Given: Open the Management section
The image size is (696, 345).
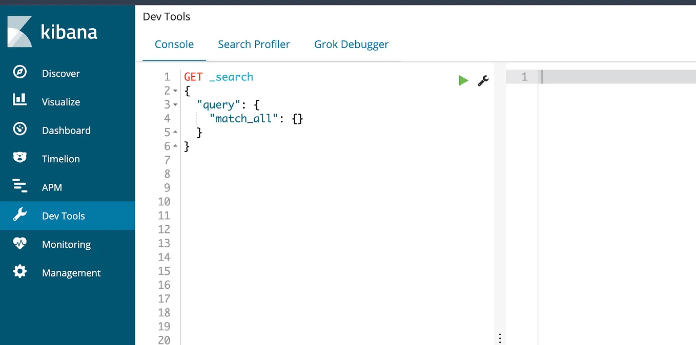Looking at the screenshot, I should pos(71,272).
